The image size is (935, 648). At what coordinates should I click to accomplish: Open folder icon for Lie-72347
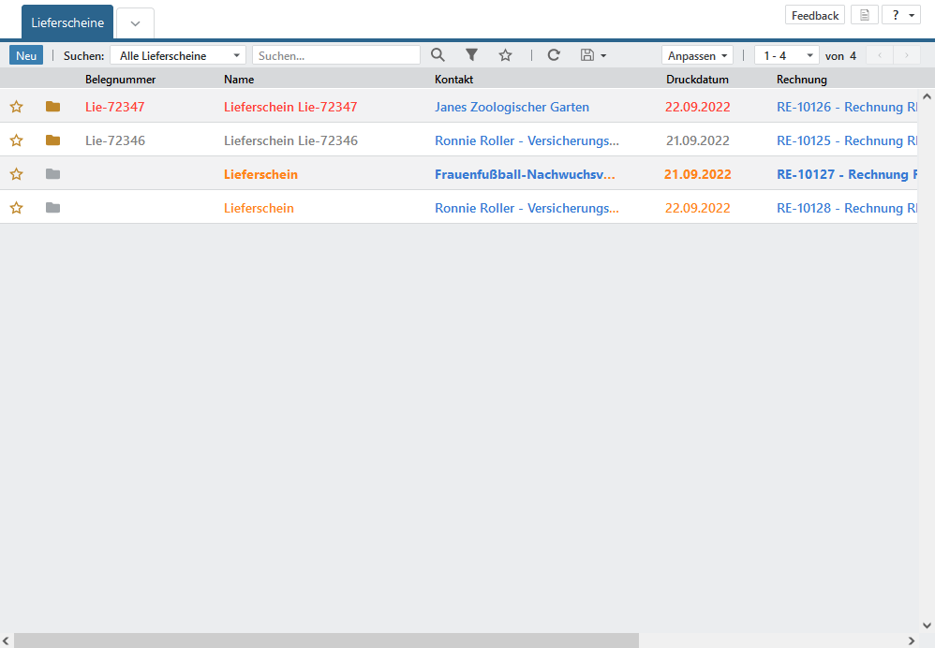pyautogui.click(x=52, y=107)
